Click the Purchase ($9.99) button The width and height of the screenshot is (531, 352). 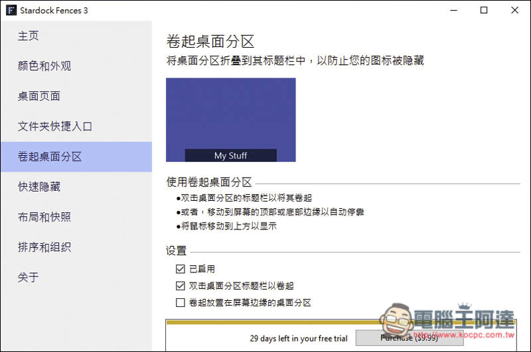(409, 338)
